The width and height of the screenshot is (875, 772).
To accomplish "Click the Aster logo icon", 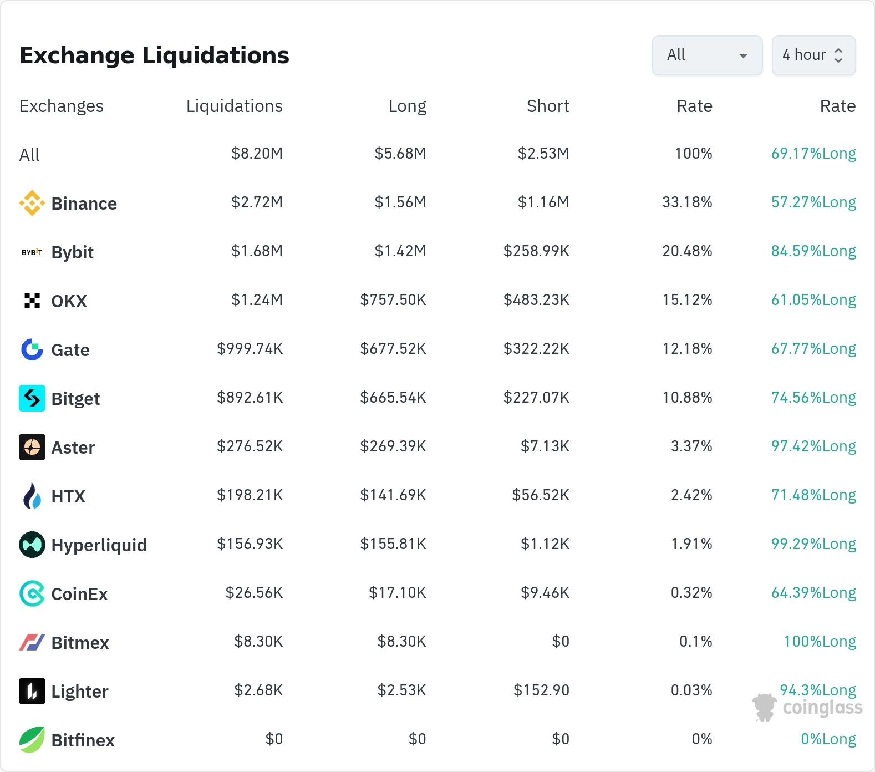I will click(32, 447).
